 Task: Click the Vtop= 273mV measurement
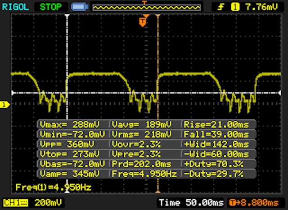(70, 154)
